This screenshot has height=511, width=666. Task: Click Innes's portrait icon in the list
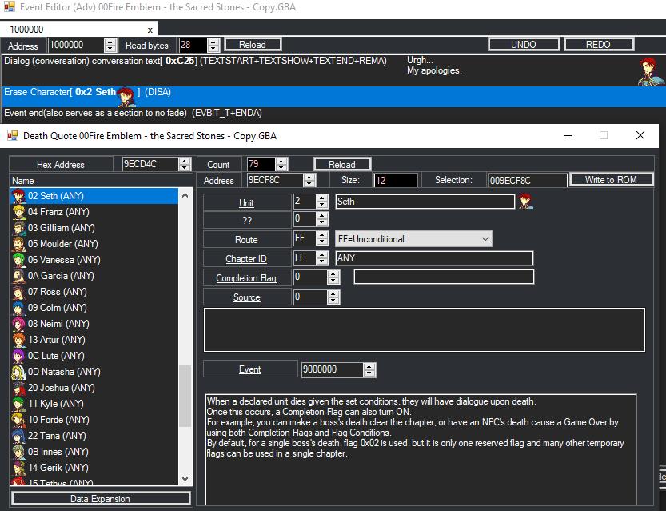tap(18, 452)
